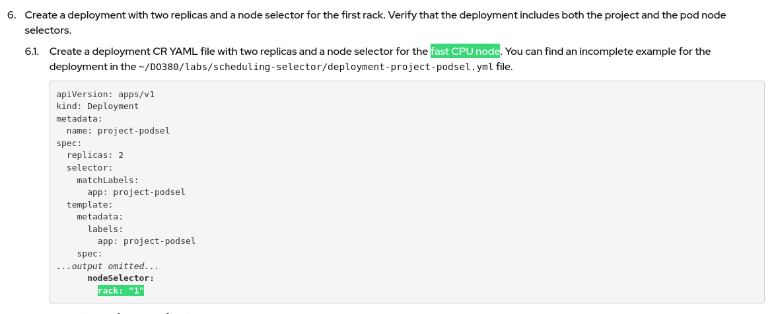Click the top-level metadata: line
The image size is (776, 314).
[x=79, y=119]
